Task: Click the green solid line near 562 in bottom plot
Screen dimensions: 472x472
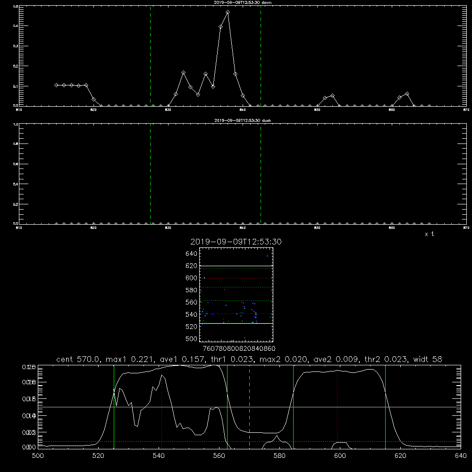Action: pyautogui.click(x=227, y=407)
